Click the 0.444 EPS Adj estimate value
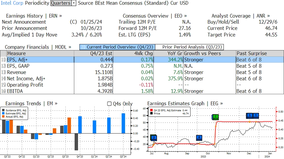Viewport: 284px width, 159px height. coord(106,60)
